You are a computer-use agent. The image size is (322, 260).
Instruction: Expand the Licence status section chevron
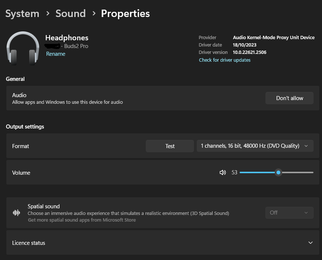point(310,243)
